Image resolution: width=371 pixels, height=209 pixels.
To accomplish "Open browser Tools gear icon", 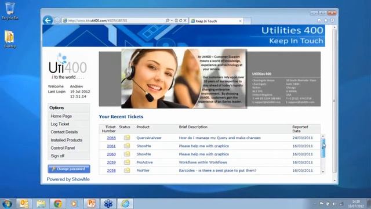I will tap(332, 20).
